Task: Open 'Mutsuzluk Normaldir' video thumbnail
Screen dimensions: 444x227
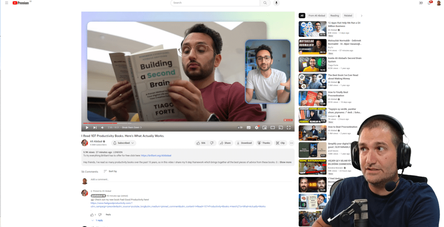Action: pyautogui.click(x=312, y=46)
